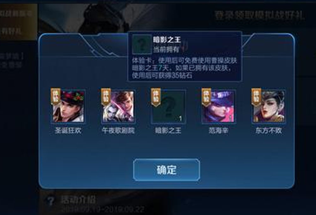Image resolution: width=316 pixels, height=215 pixels.
Task: Click the question mark icon beside 活动介绍
Action: (50, 201)
